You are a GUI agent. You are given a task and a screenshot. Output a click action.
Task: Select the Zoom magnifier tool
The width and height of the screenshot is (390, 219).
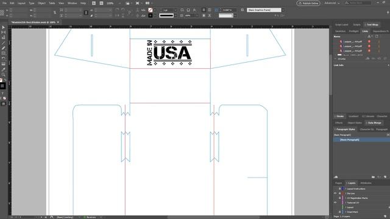pyautogui.click(x=3, y=74)
